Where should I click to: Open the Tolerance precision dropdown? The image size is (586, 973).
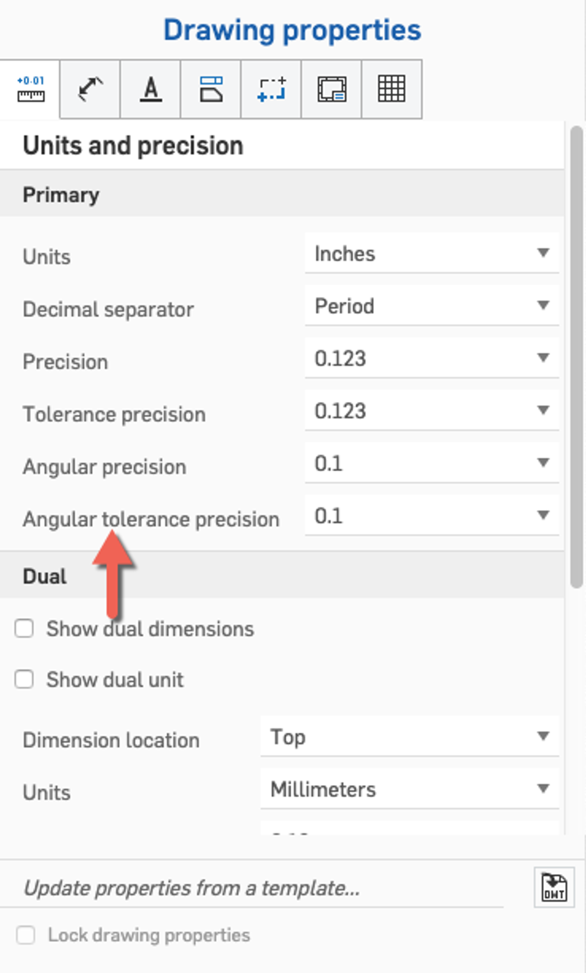pos(432,411)
